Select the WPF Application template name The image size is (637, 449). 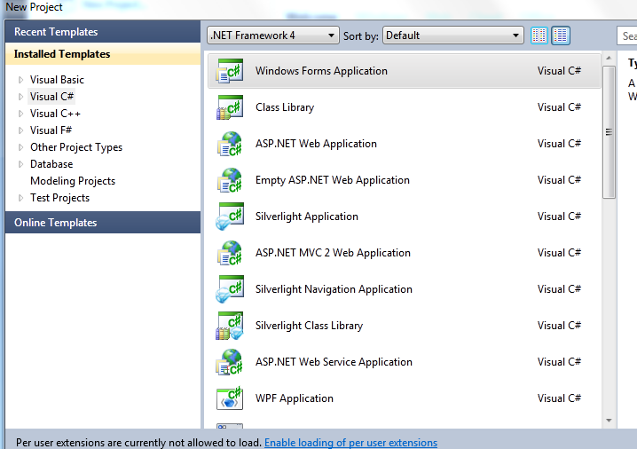[295, 398]
